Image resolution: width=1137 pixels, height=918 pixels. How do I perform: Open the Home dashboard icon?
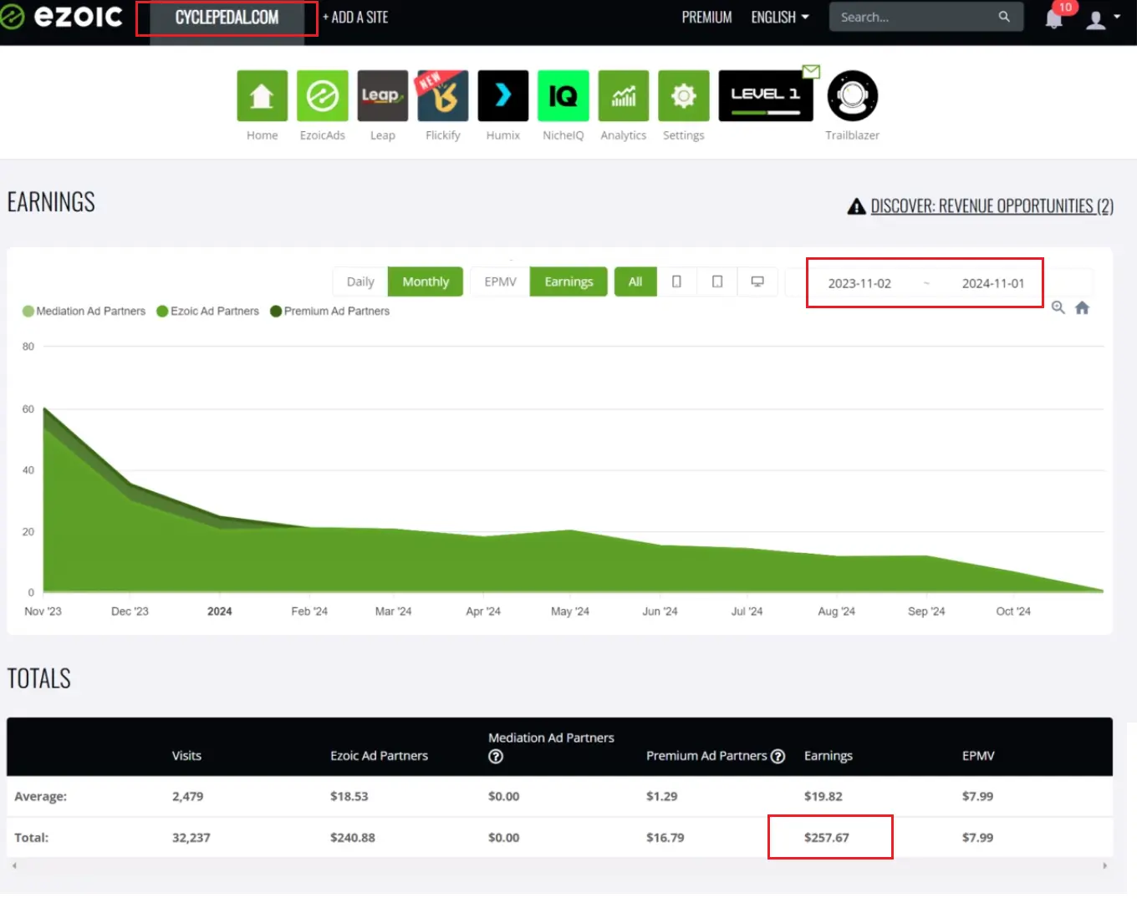point(262,96)
